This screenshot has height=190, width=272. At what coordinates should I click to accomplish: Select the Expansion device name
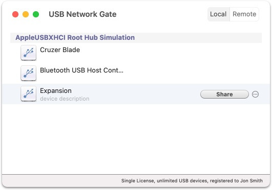coord(56,91)
